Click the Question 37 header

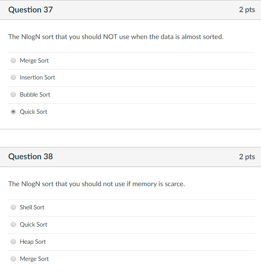coord(30,10)
